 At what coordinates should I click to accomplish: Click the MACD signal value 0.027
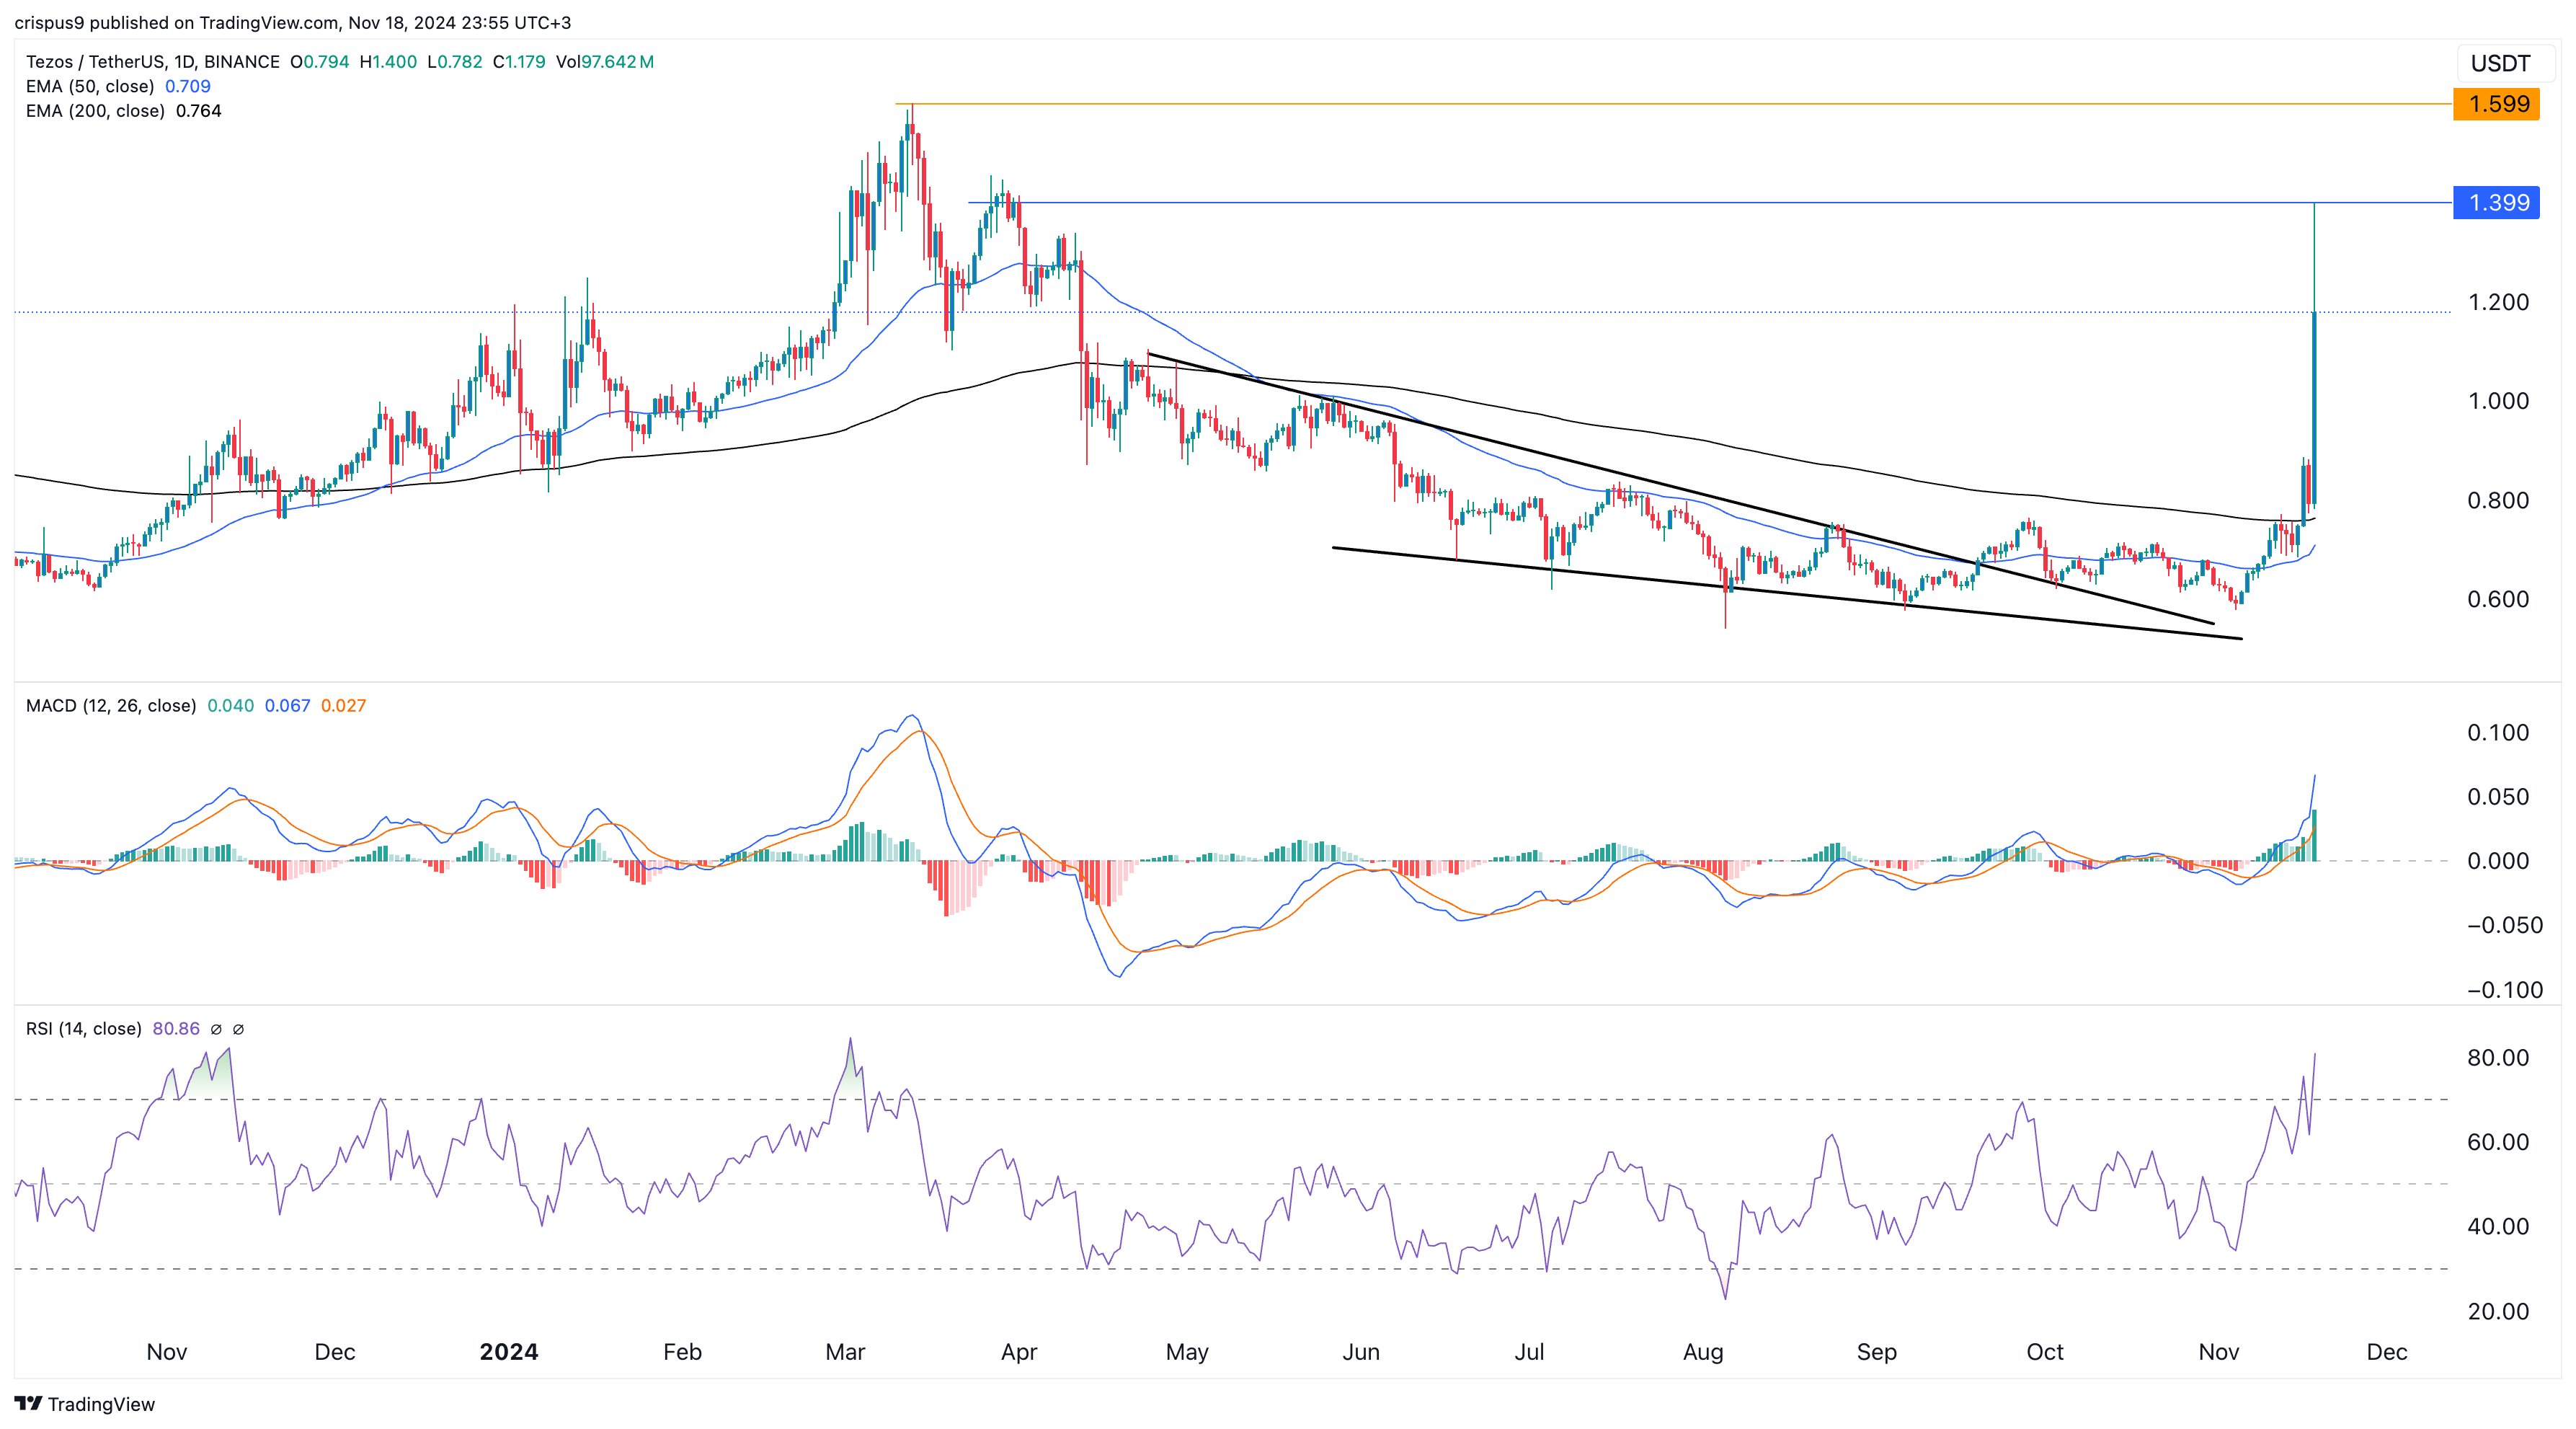point(344,706)
